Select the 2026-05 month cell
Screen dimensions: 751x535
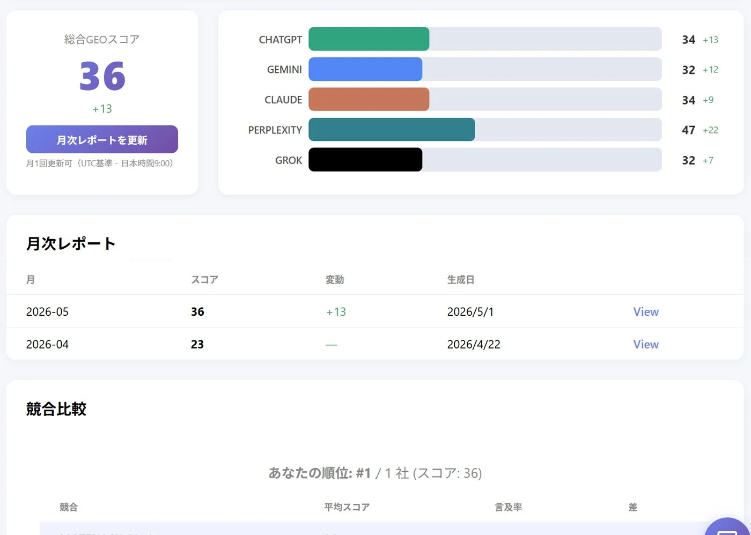pos(47,311)
